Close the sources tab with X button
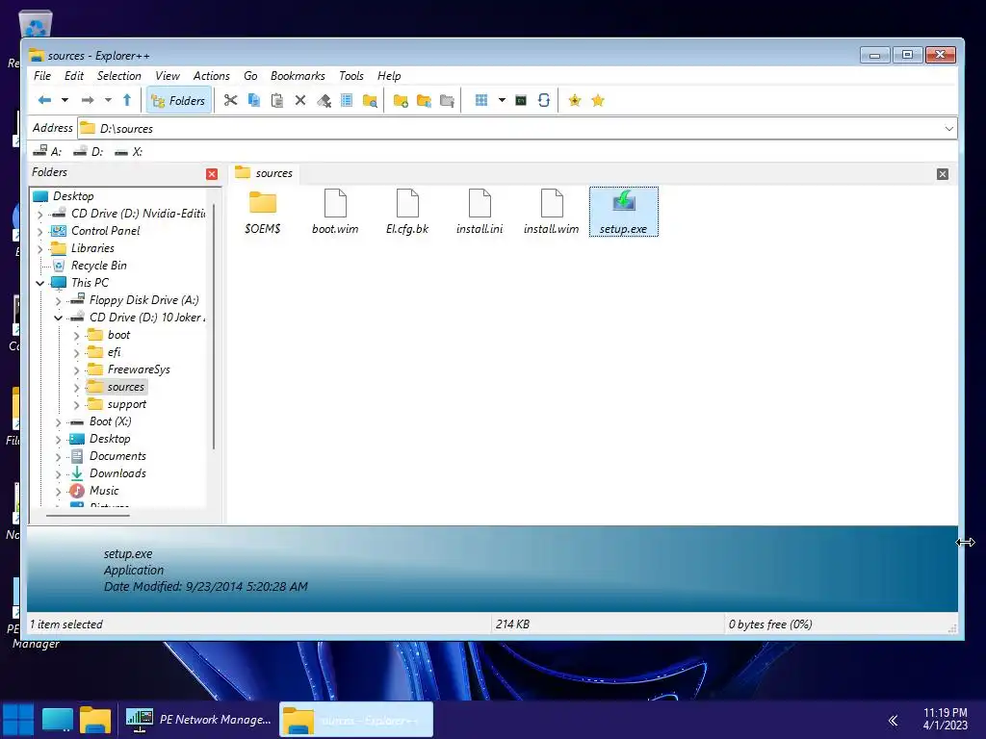The width and height of the screenshot is (986, 739). (943, 174)
